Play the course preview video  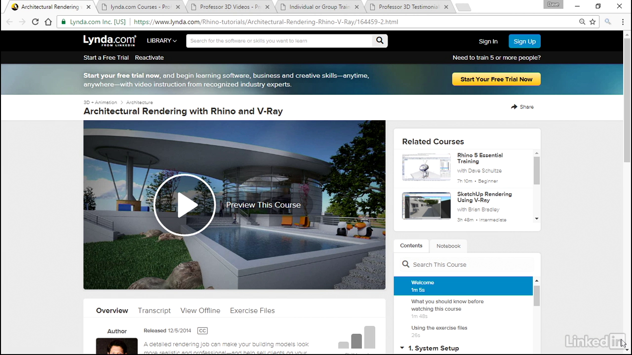click(x=185, y=205)
